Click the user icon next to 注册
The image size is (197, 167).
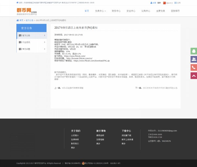[151, 3]
